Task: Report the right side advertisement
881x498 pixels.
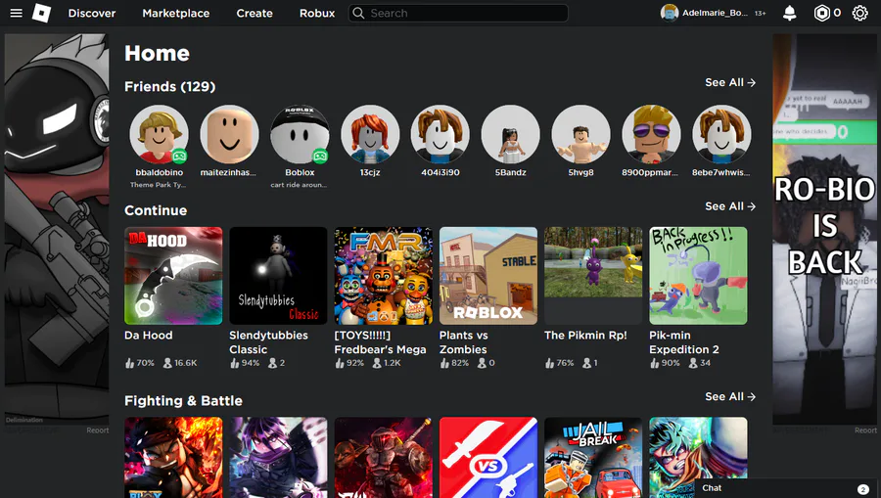Action: tap(866, 430)
